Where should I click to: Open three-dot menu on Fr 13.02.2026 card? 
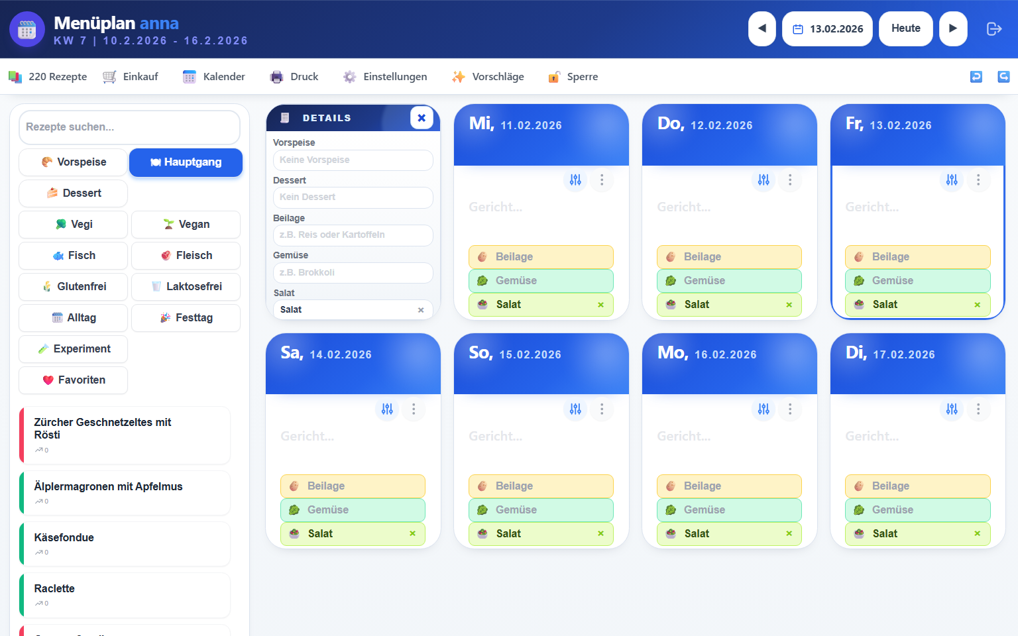click(978, 180)
